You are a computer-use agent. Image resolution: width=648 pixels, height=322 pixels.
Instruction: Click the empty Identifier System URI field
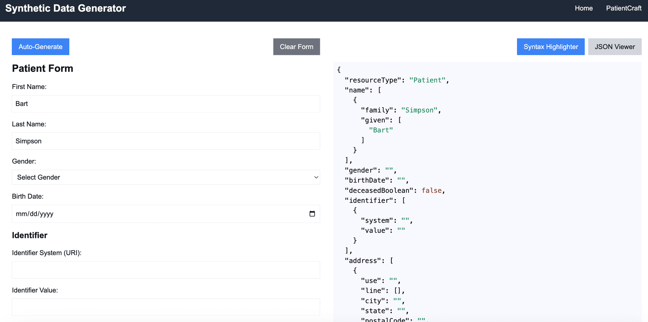pyautogui.click(x=165, y=270)
